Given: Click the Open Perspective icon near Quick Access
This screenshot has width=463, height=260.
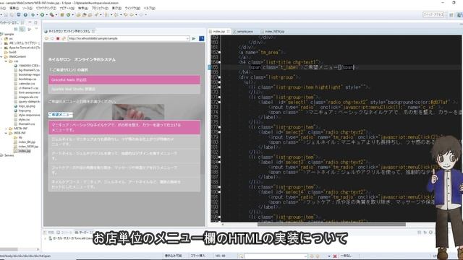Looking at the screenshot, I should (x=451, y=14).
